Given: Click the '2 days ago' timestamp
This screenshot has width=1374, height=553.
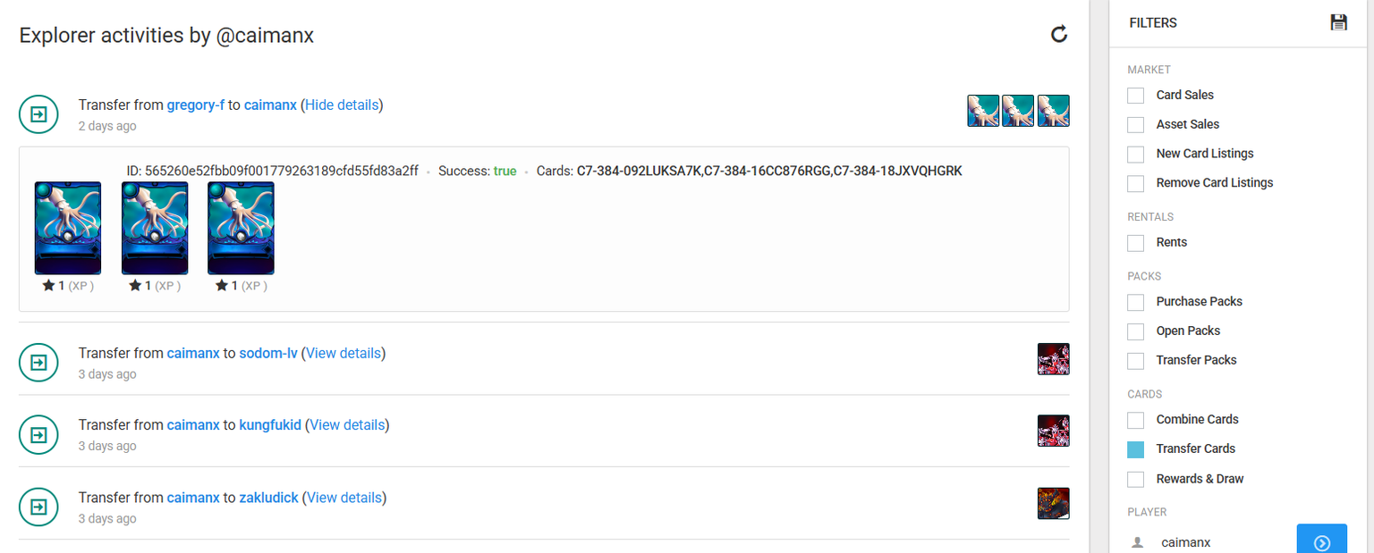Looking at the screenshot, I should click(x=107, y=126).
